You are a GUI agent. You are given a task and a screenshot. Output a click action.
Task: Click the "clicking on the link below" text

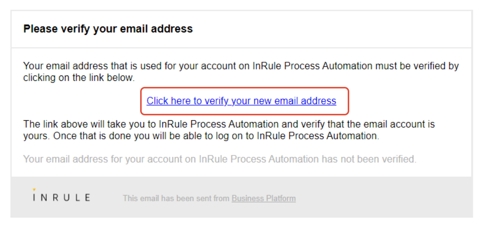click(78, 78)
